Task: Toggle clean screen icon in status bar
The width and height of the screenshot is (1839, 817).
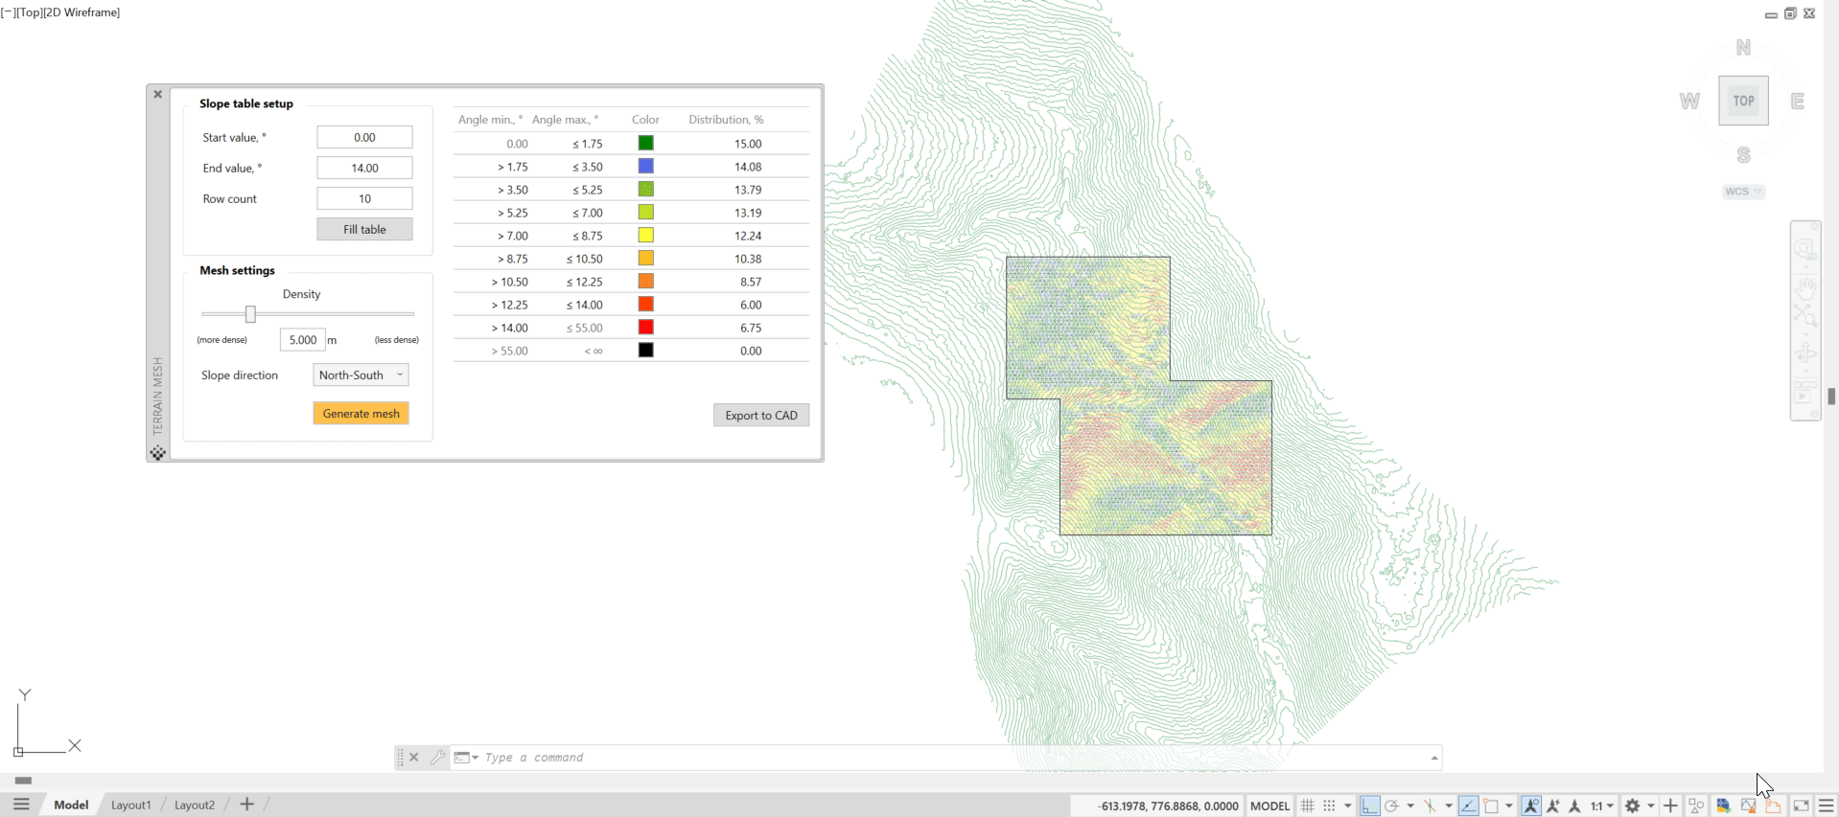Action: (x=1802, y=806)
